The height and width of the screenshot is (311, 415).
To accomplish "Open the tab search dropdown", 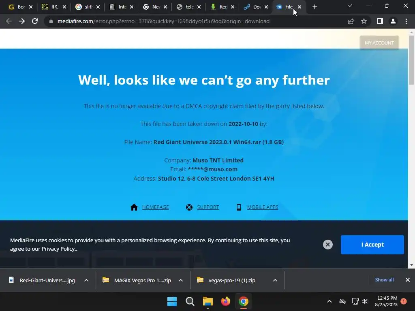I will (350, 6).
